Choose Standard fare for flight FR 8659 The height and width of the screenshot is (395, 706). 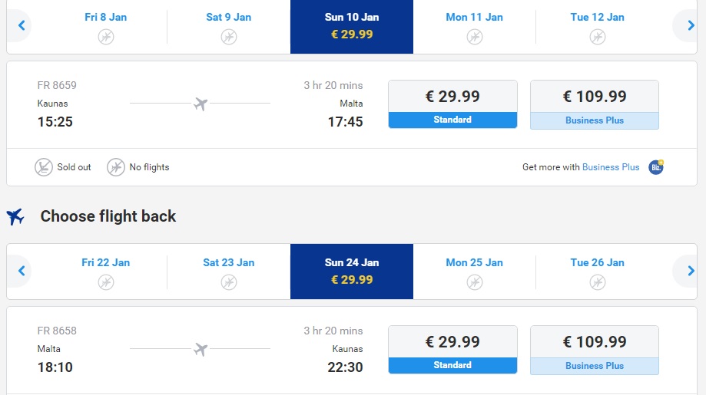tap(452, 104)
